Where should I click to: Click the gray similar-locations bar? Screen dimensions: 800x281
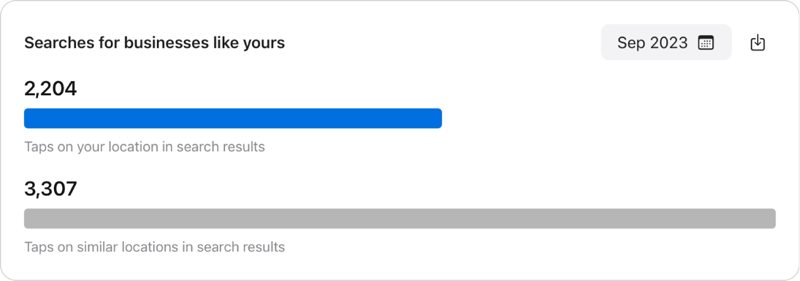(399, 218)
